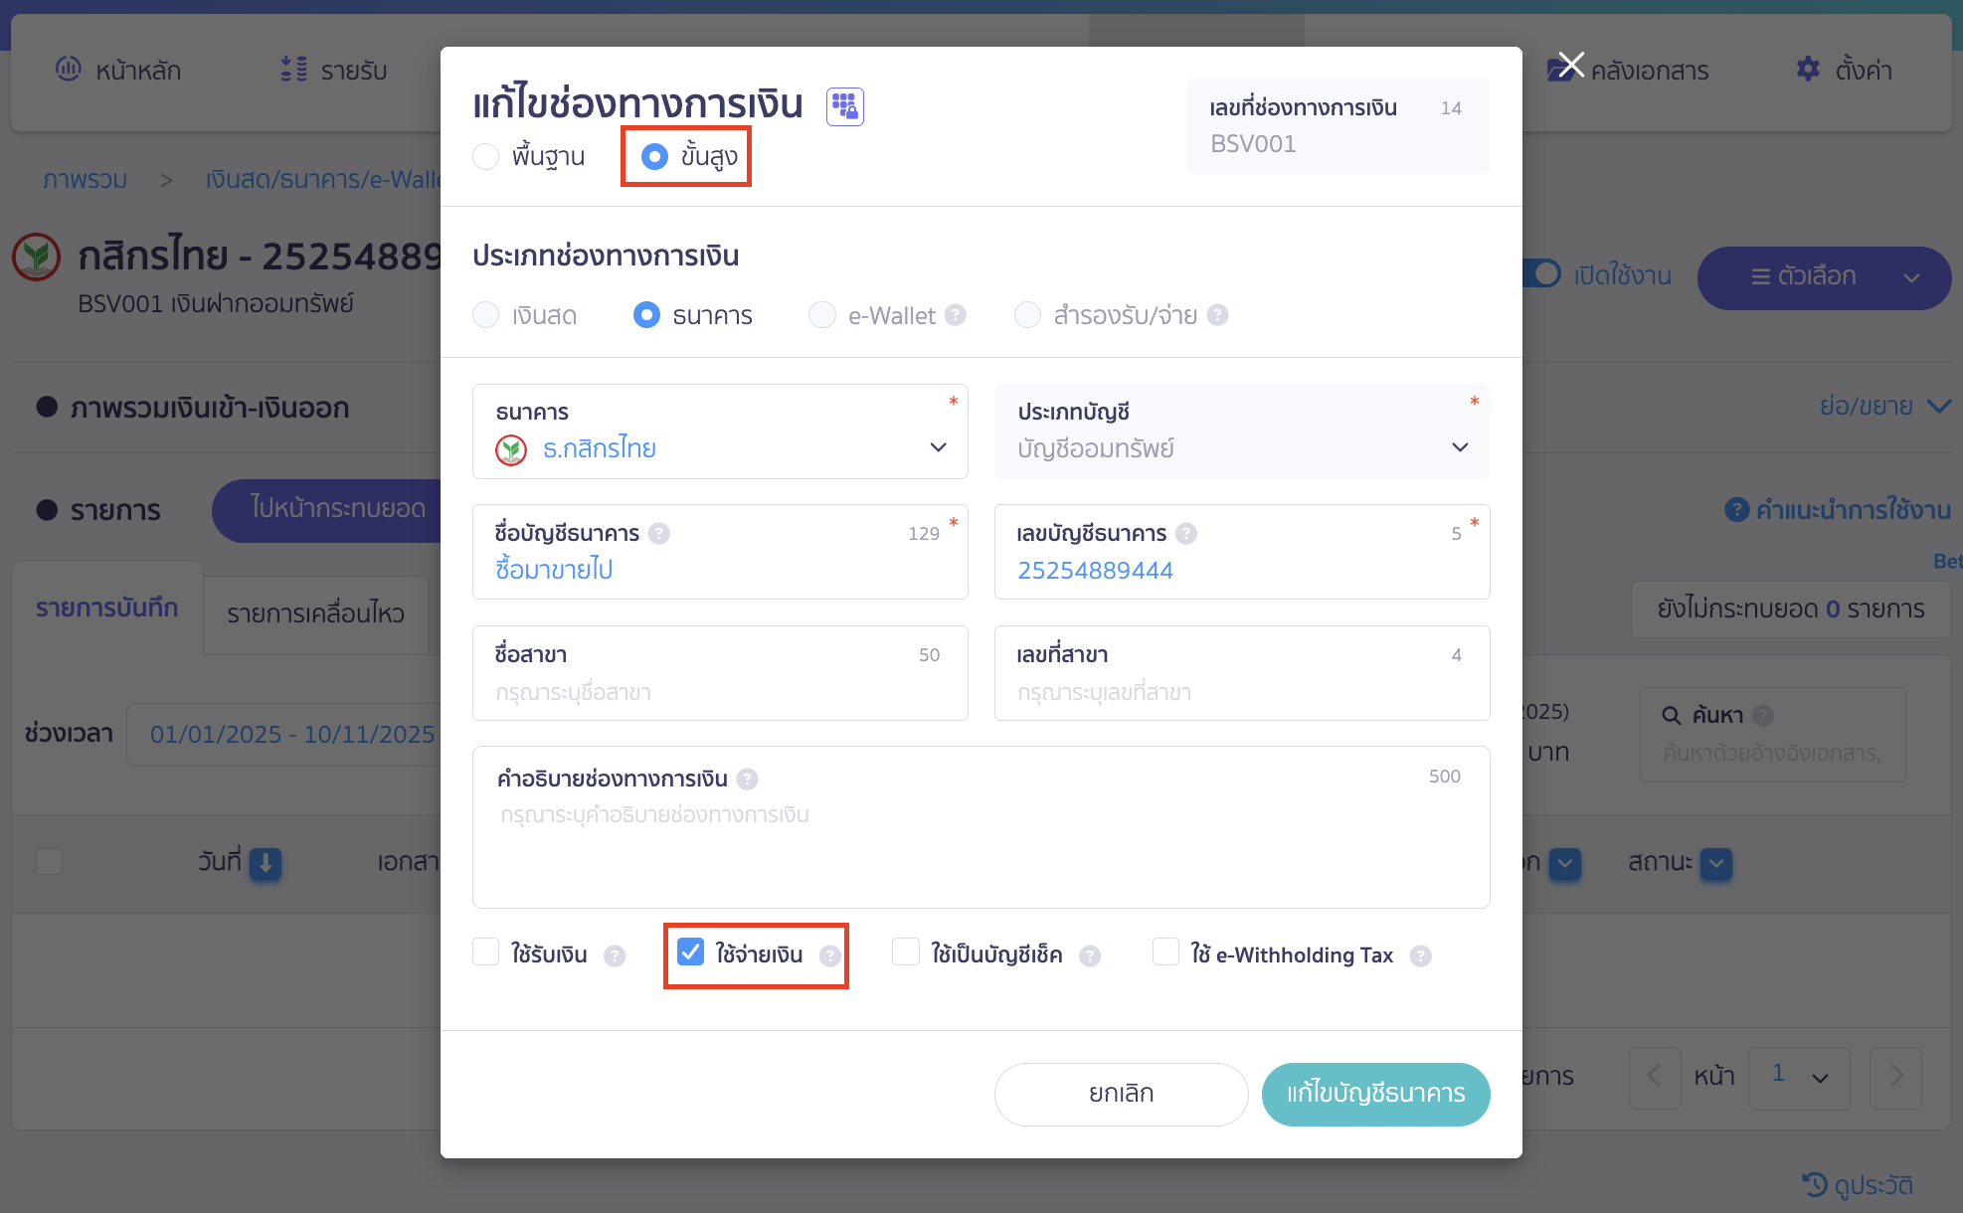The image size is (1963, 1213).
Task: Open the ตัวเลือก options dropdown
Action: (1824, 278)
